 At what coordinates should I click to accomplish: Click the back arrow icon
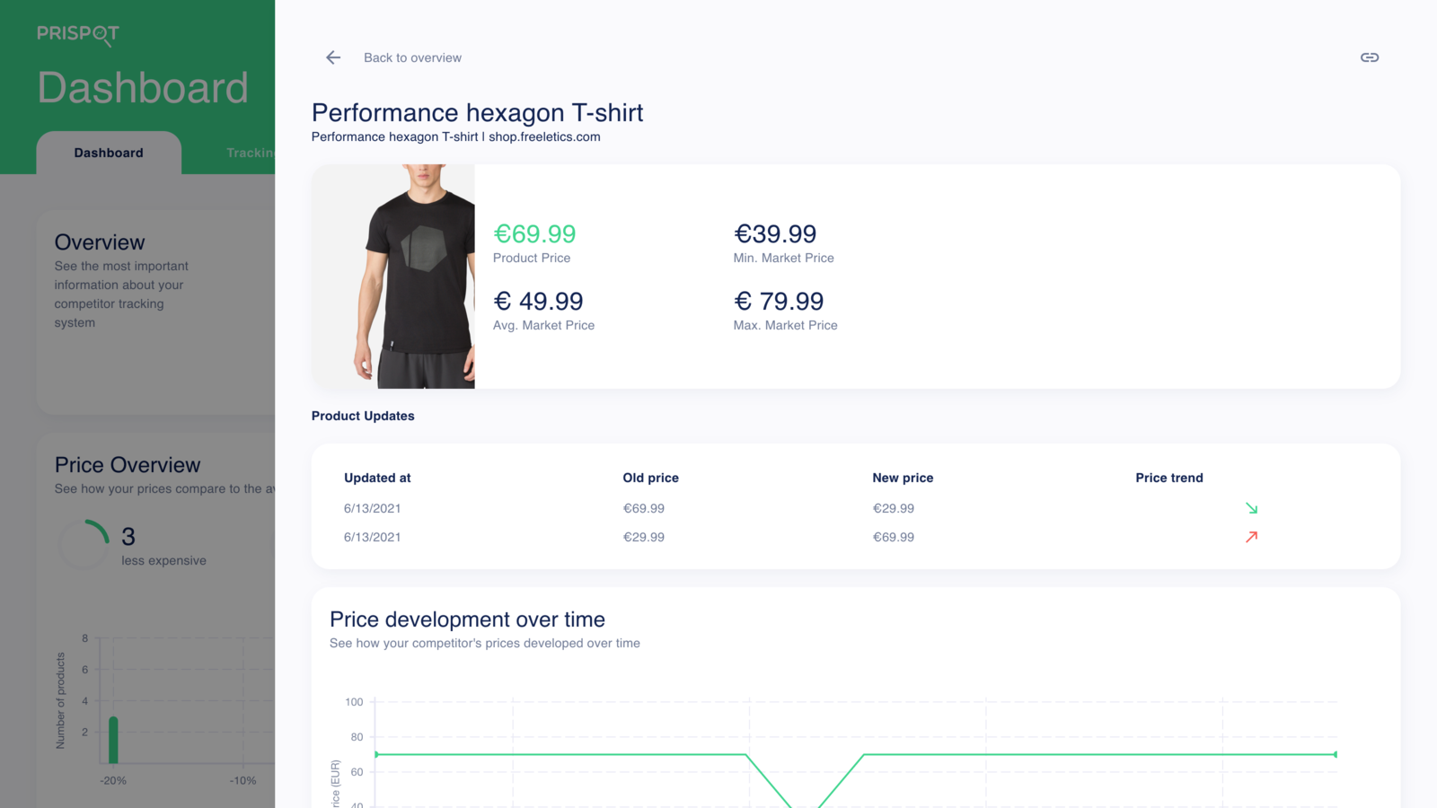click(x=333, y=57)
